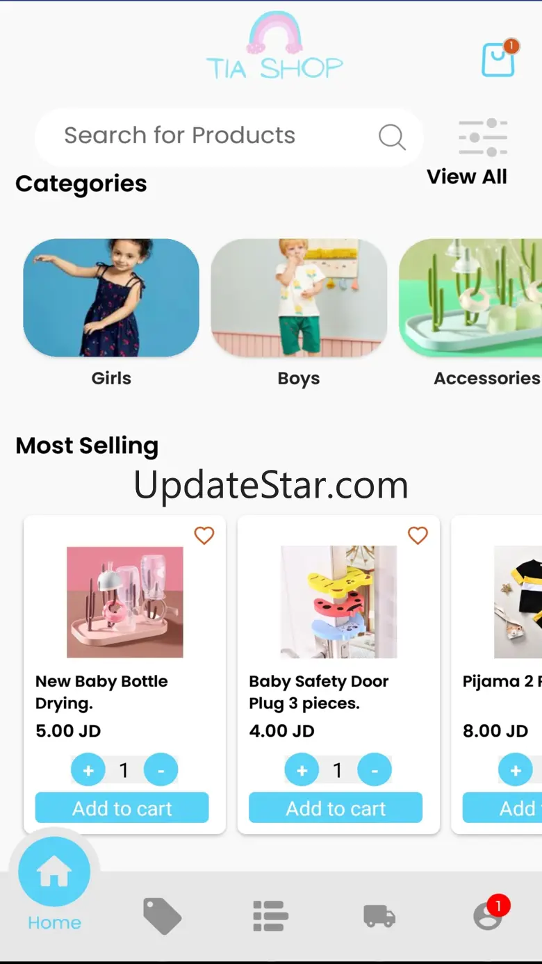Decrease quantity of Baby Safety Door Plug

click(x=375, y=771)
